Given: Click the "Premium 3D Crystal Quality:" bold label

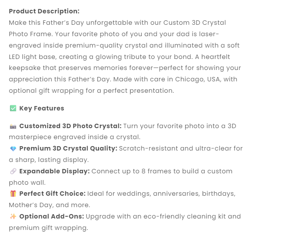Looking at the screenshot, I should coord(68,149).
